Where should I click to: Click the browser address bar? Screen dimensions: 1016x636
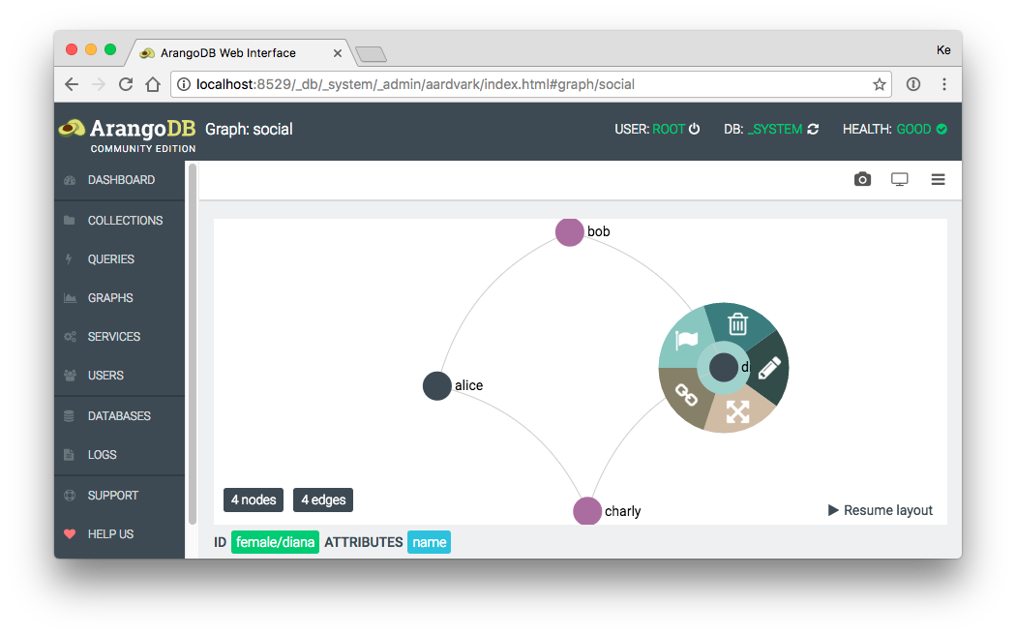[x=523, y=84]
